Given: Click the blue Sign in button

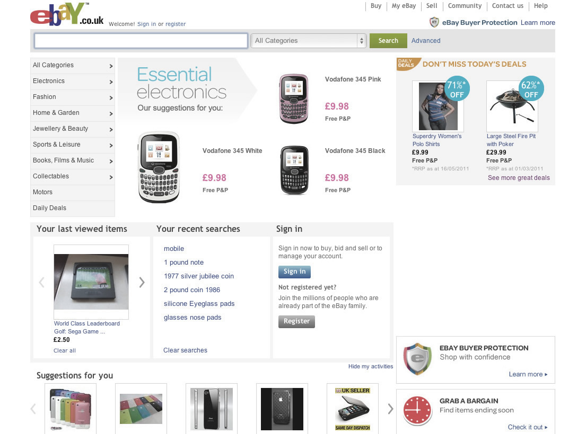Looking at the screenshot, I should click(x=294, y=272).
